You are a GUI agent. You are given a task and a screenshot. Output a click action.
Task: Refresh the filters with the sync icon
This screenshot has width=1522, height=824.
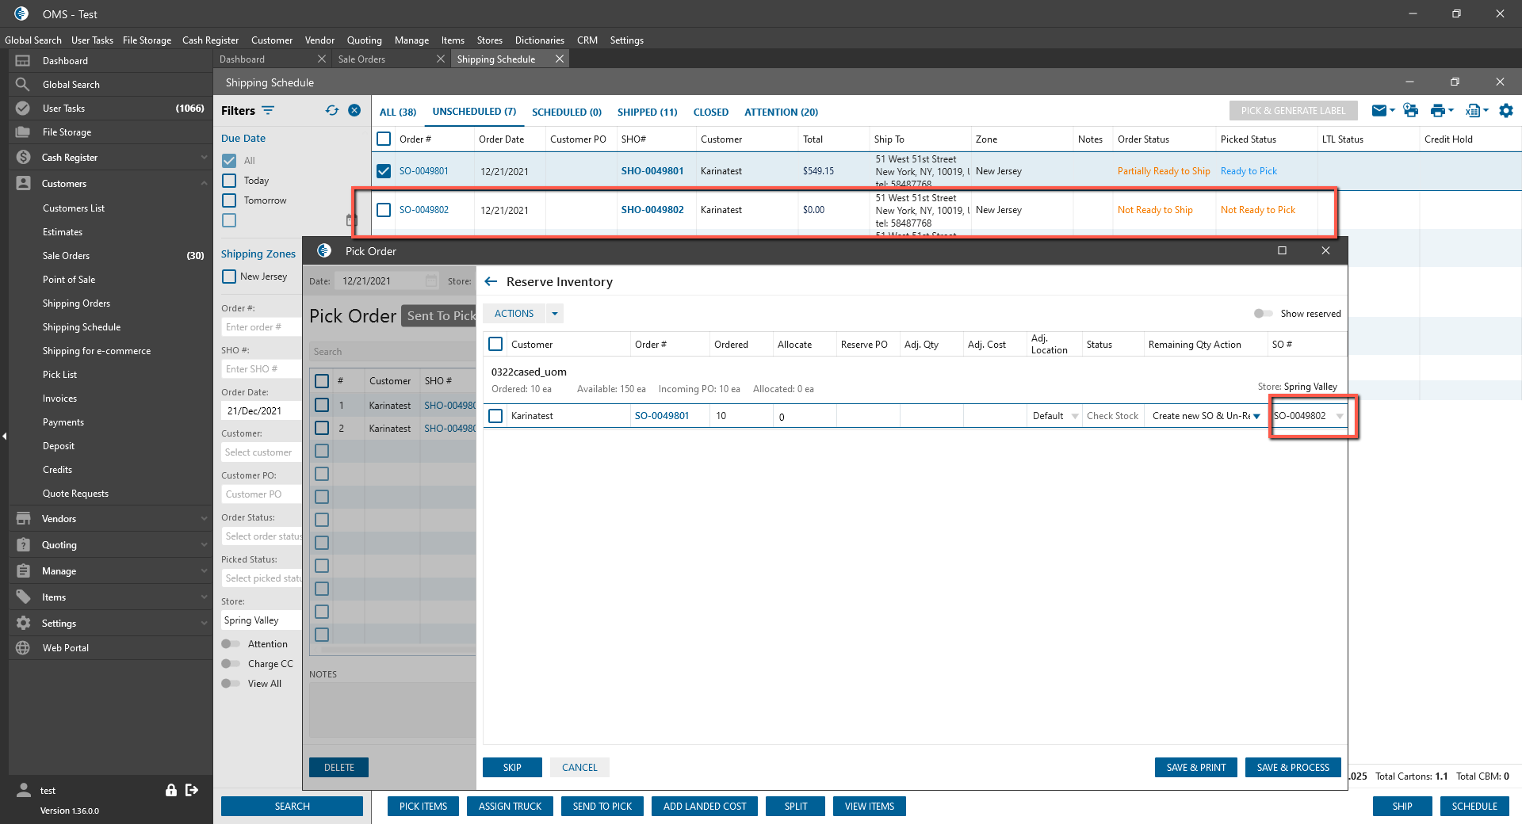point(331,111)
